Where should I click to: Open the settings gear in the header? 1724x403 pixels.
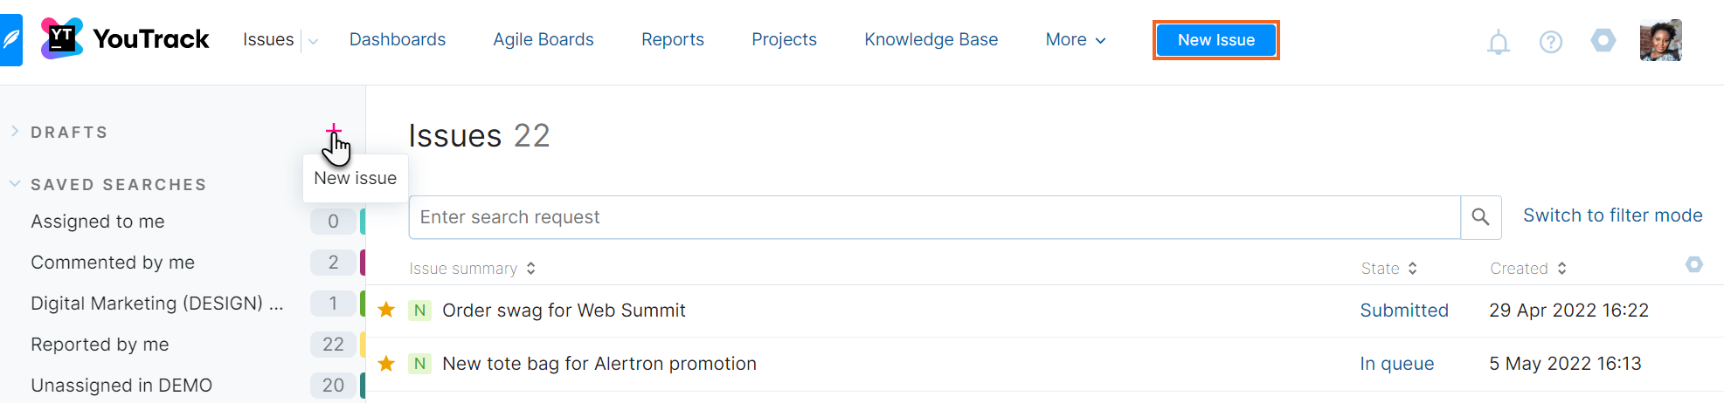(x=1603, y=41)
